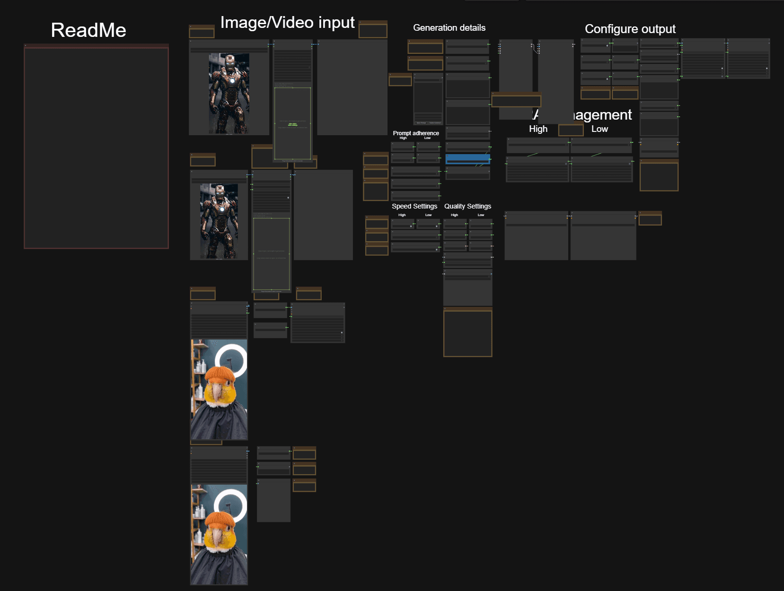Click the Generation details heading
The image size is (784, 591).
[449, 28]
